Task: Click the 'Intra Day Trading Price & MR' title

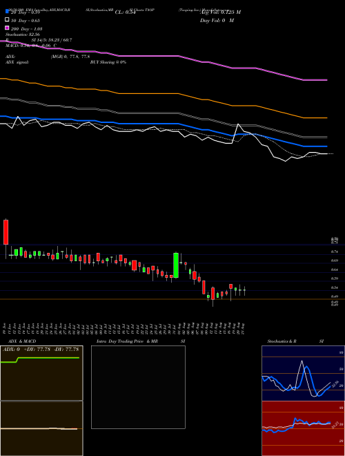Action: 127,341
